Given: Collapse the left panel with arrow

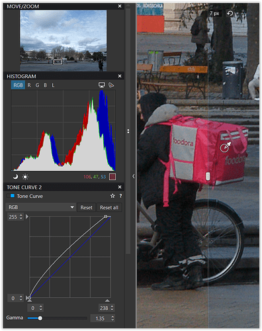Looking at the screenshot, I should tap(133, 176).
